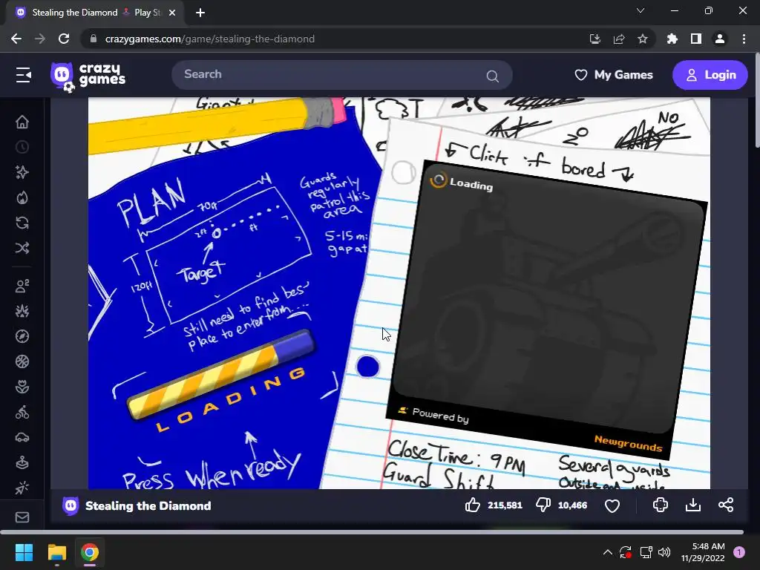Report a bug icon below game
The height and width of the screenshot is (570, 760).
click(x=660, y=505)
